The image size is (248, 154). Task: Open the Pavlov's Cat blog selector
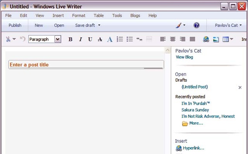click(x=228, y=25)
